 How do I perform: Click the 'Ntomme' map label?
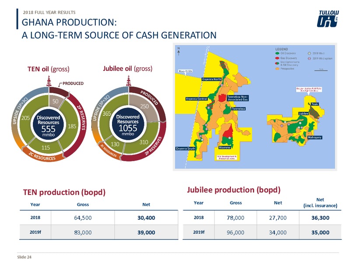[x=224, y=148]
